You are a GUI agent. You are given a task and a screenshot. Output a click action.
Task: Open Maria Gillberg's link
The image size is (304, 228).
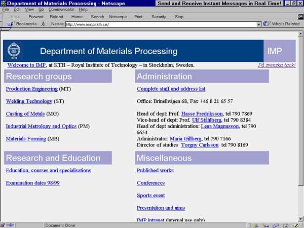[x=185, y=139]
